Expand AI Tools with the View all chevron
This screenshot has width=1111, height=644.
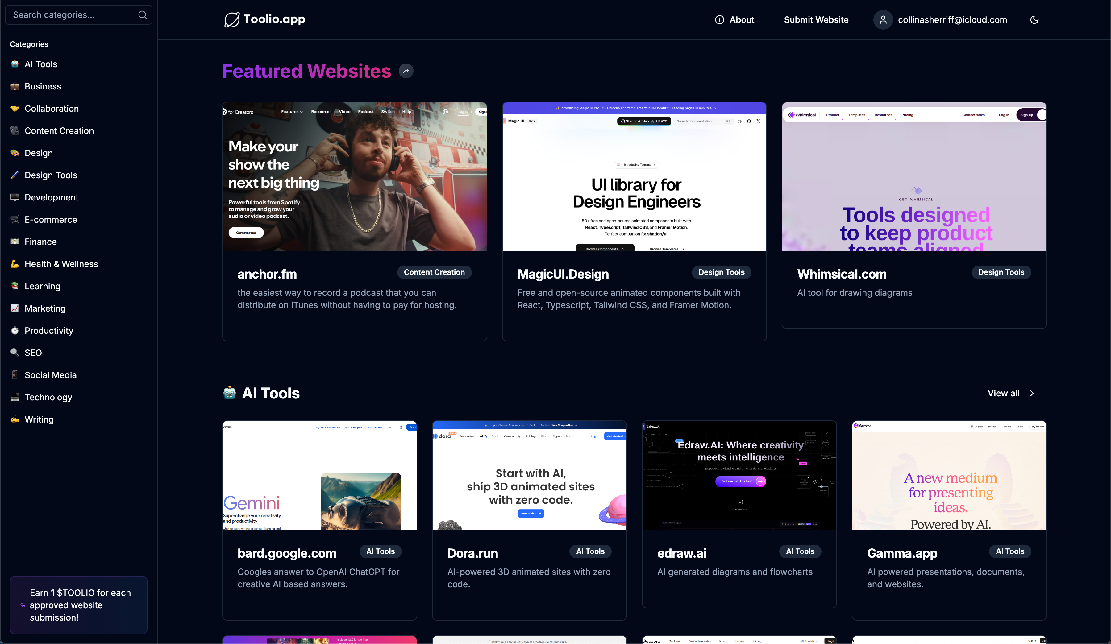(x=1032, y=393)
